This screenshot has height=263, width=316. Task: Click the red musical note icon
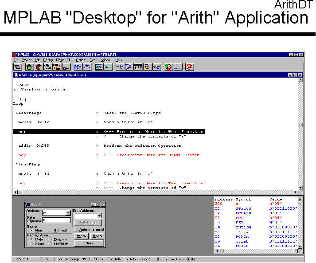click(189, 67)
